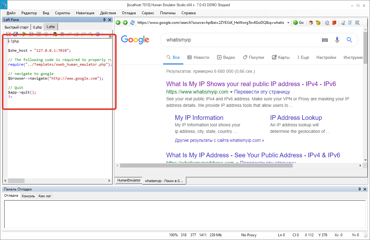Open Google Настройки link

click(x=326, y=57)
